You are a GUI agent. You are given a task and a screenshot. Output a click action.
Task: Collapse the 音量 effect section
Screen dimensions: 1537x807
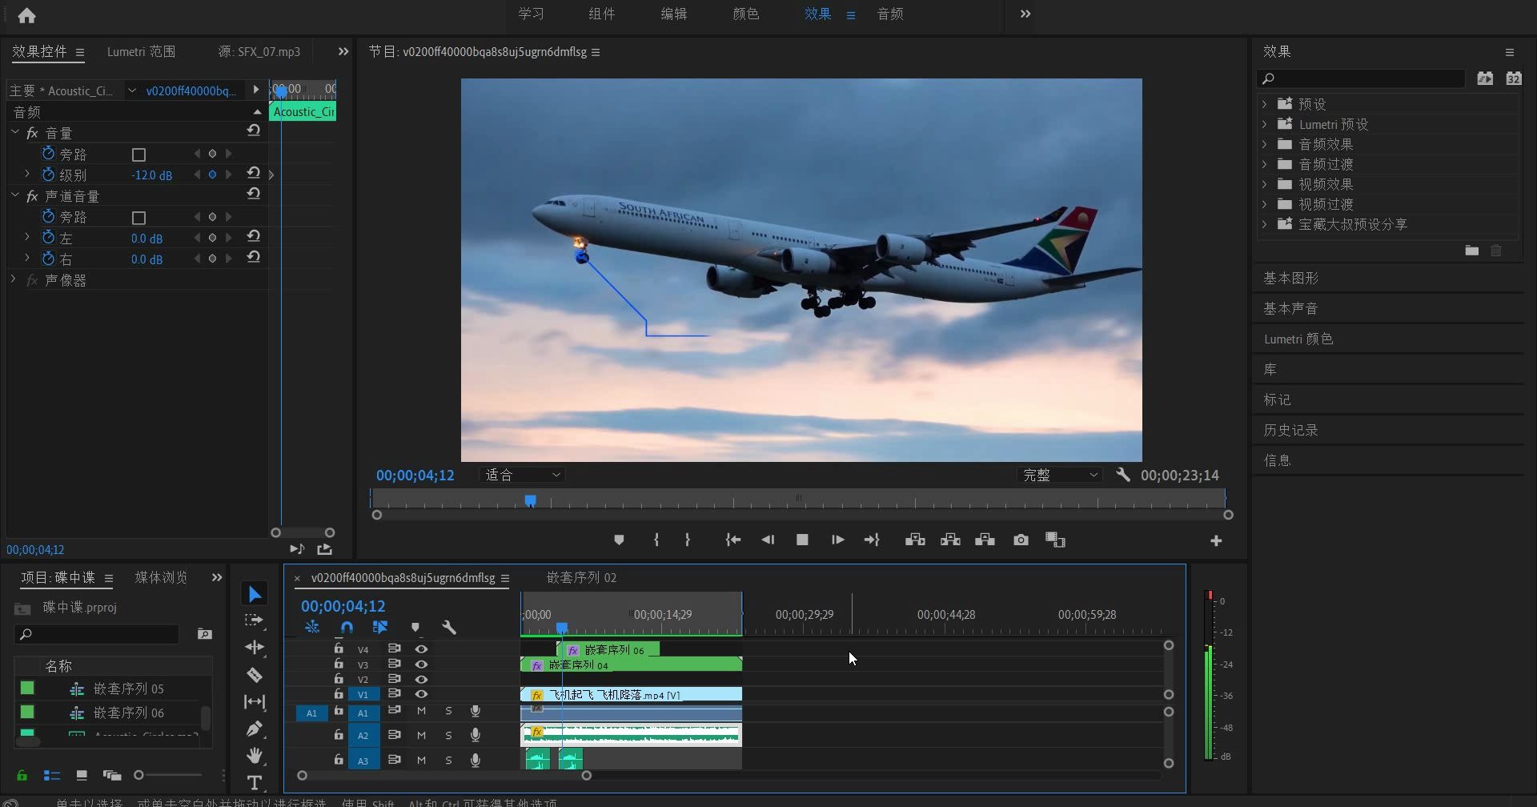click(14, 132)
